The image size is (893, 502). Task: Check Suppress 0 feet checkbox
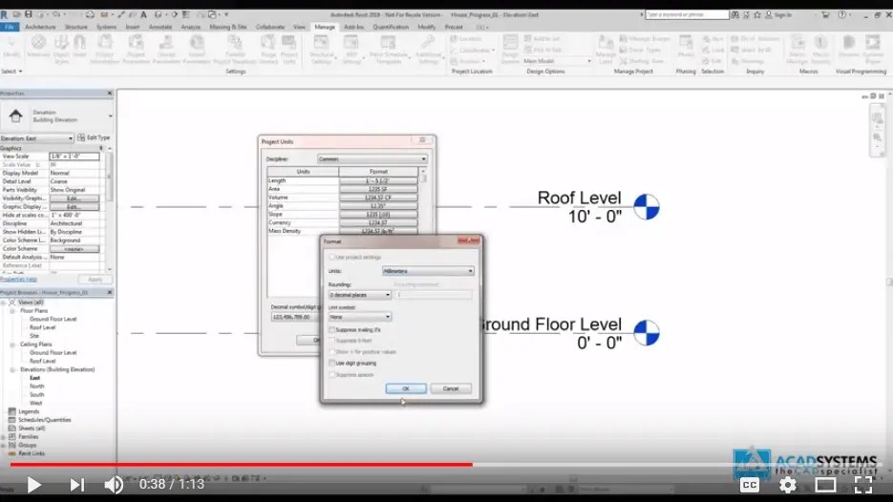(331, 341)
